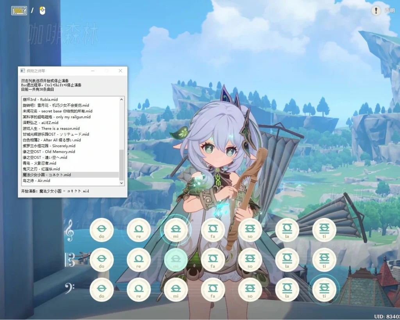This screenshot has height=320, width=400.
Task: Select 鸟之诗 - Air.mid entry
Action: pos(36,181)
